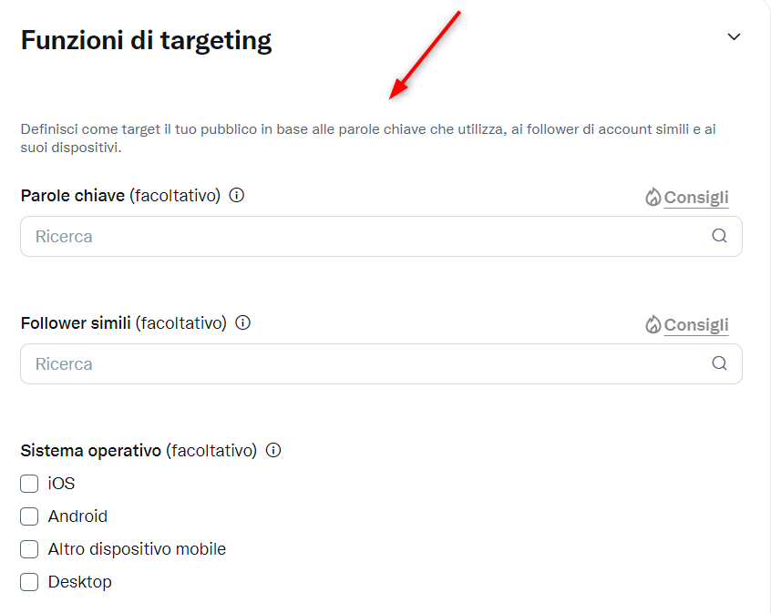Viewport: 771px width, 613px height.
Task: Open info tooltip next to Sistema operativo
Action: click(x=273, y=450)
